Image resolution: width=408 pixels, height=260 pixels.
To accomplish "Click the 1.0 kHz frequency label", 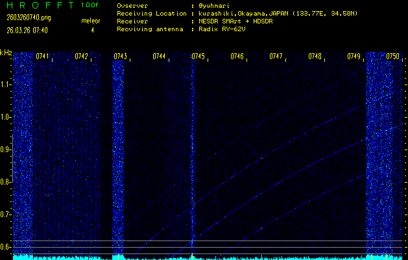I will coord(6,117).
